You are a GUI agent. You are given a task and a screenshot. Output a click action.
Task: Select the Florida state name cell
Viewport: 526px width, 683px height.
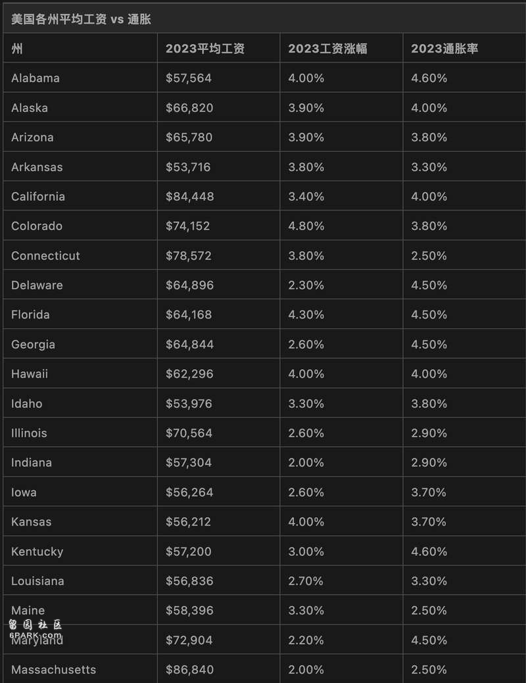[x=30, y=315]
